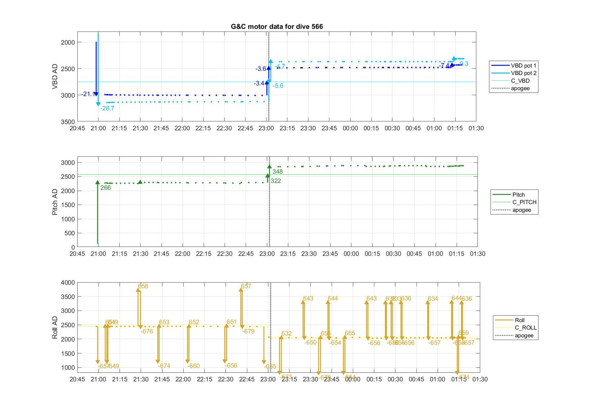Image resolution: width=595 pixels, height=419 pixels.
Task: Click the '632' roll move label
Action: point(286,334)
